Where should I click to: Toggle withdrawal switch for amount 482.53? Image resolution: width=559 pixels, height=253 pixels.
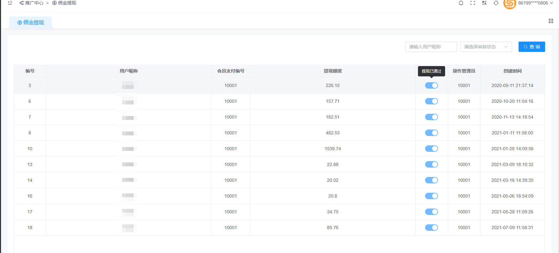[x=431, y=133]
